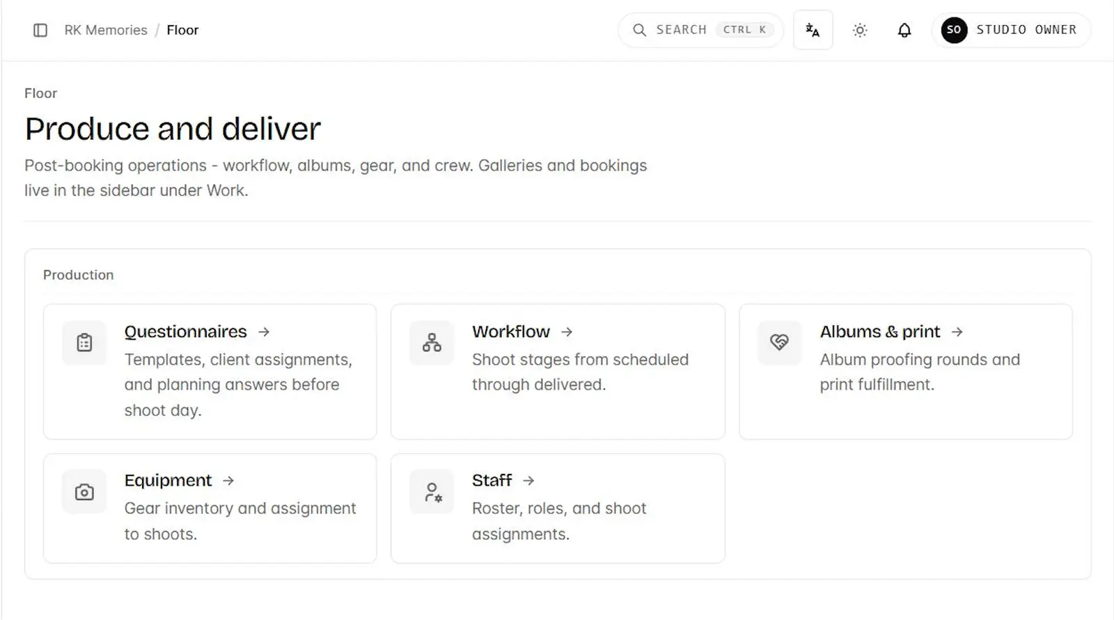Open the language translation button

pos(813,30)
